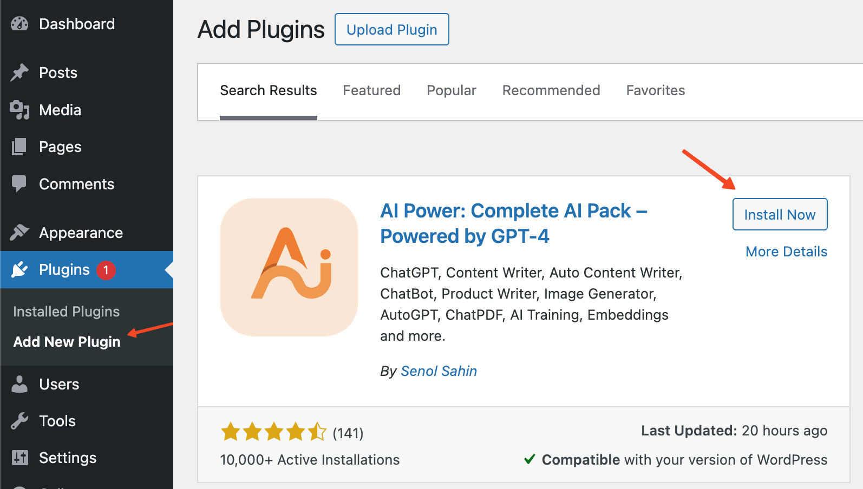Switch to the Featured tab
Viewport: 863px width, 489px height.
(372, 90)
